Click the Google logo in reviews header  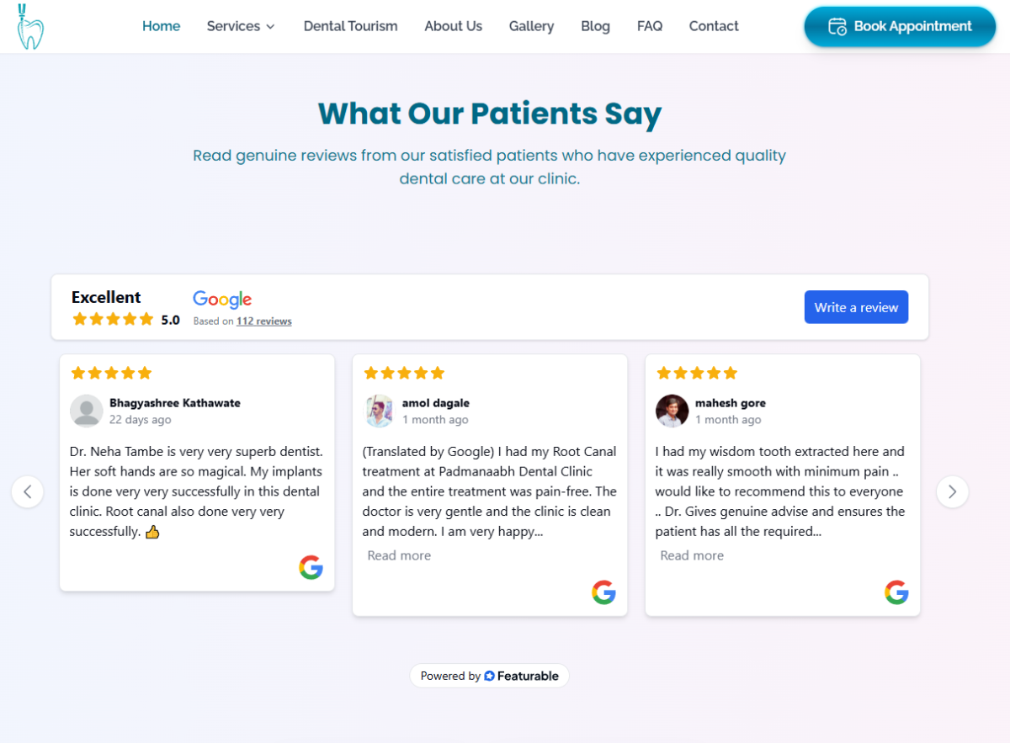(x=222, y=299)
